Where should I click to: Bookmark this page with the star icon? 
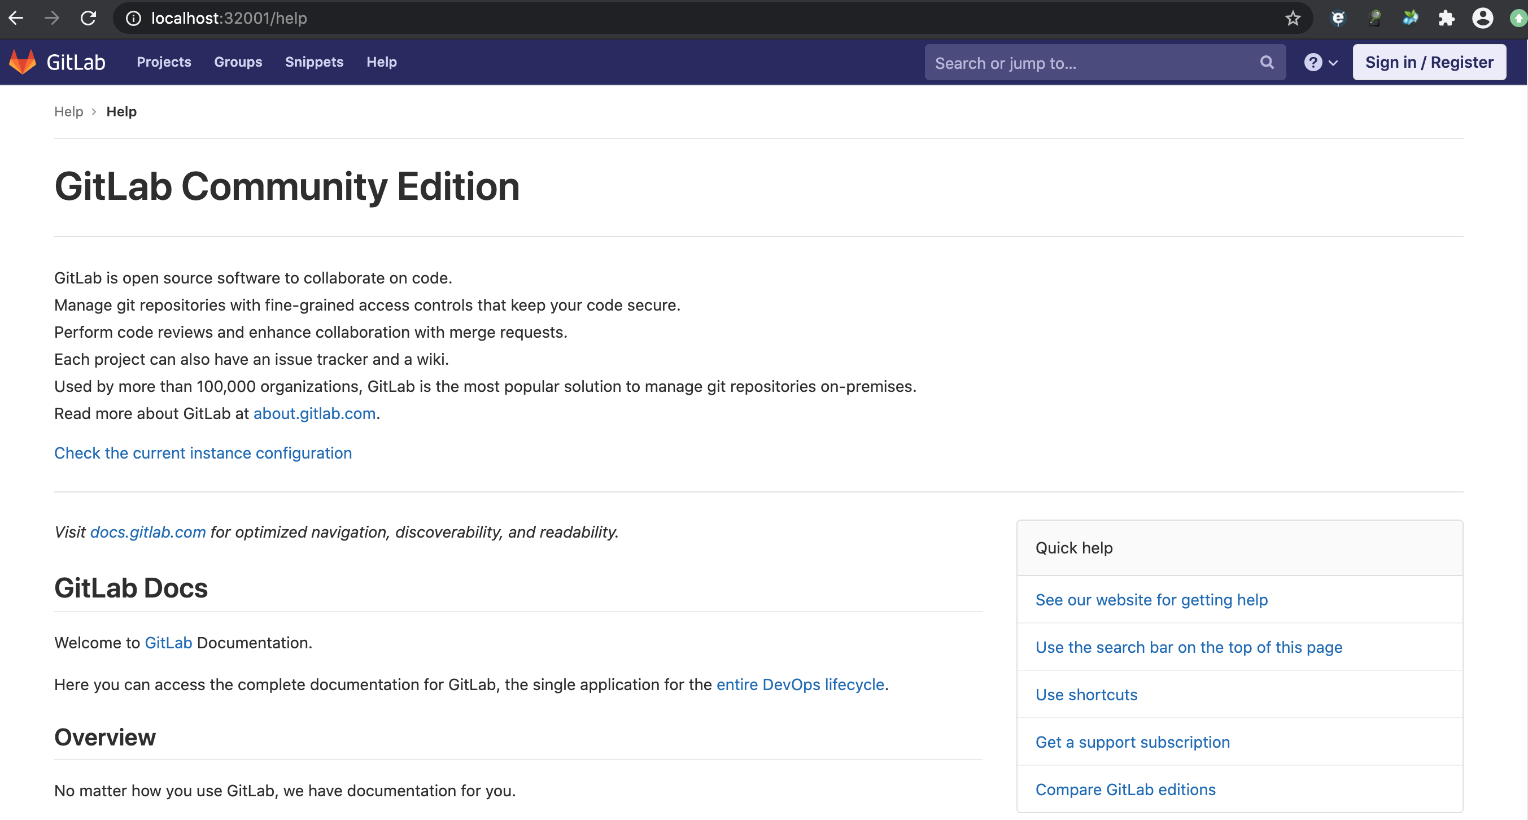click(1293, 19)
